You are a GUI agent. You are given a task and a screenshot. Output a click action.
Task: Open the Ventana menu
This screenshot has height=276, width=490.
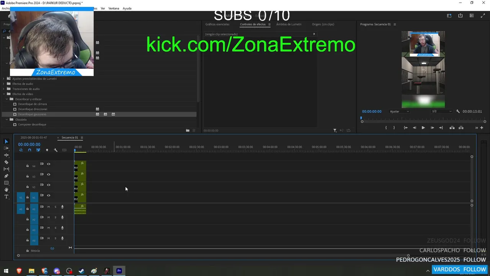pyautogui.click(x=114, y=8)
